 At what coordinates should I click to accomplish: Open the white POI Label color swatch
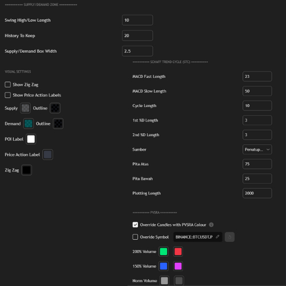point(31,139)
